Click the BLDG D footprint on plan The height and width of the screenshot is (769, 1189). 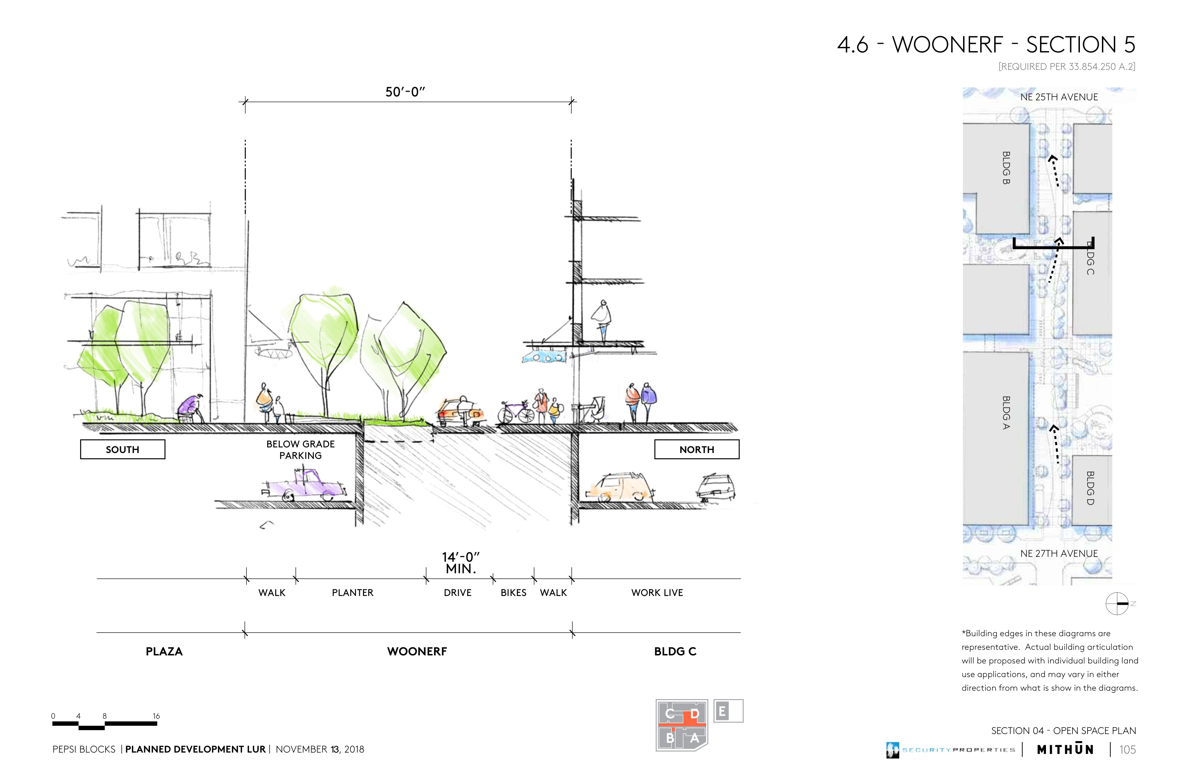click(x=1091, y=488)
